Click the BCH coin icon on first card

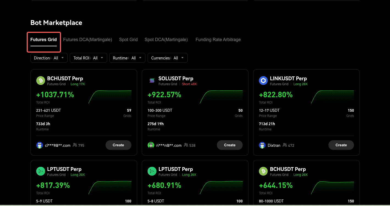coord(40,81)
